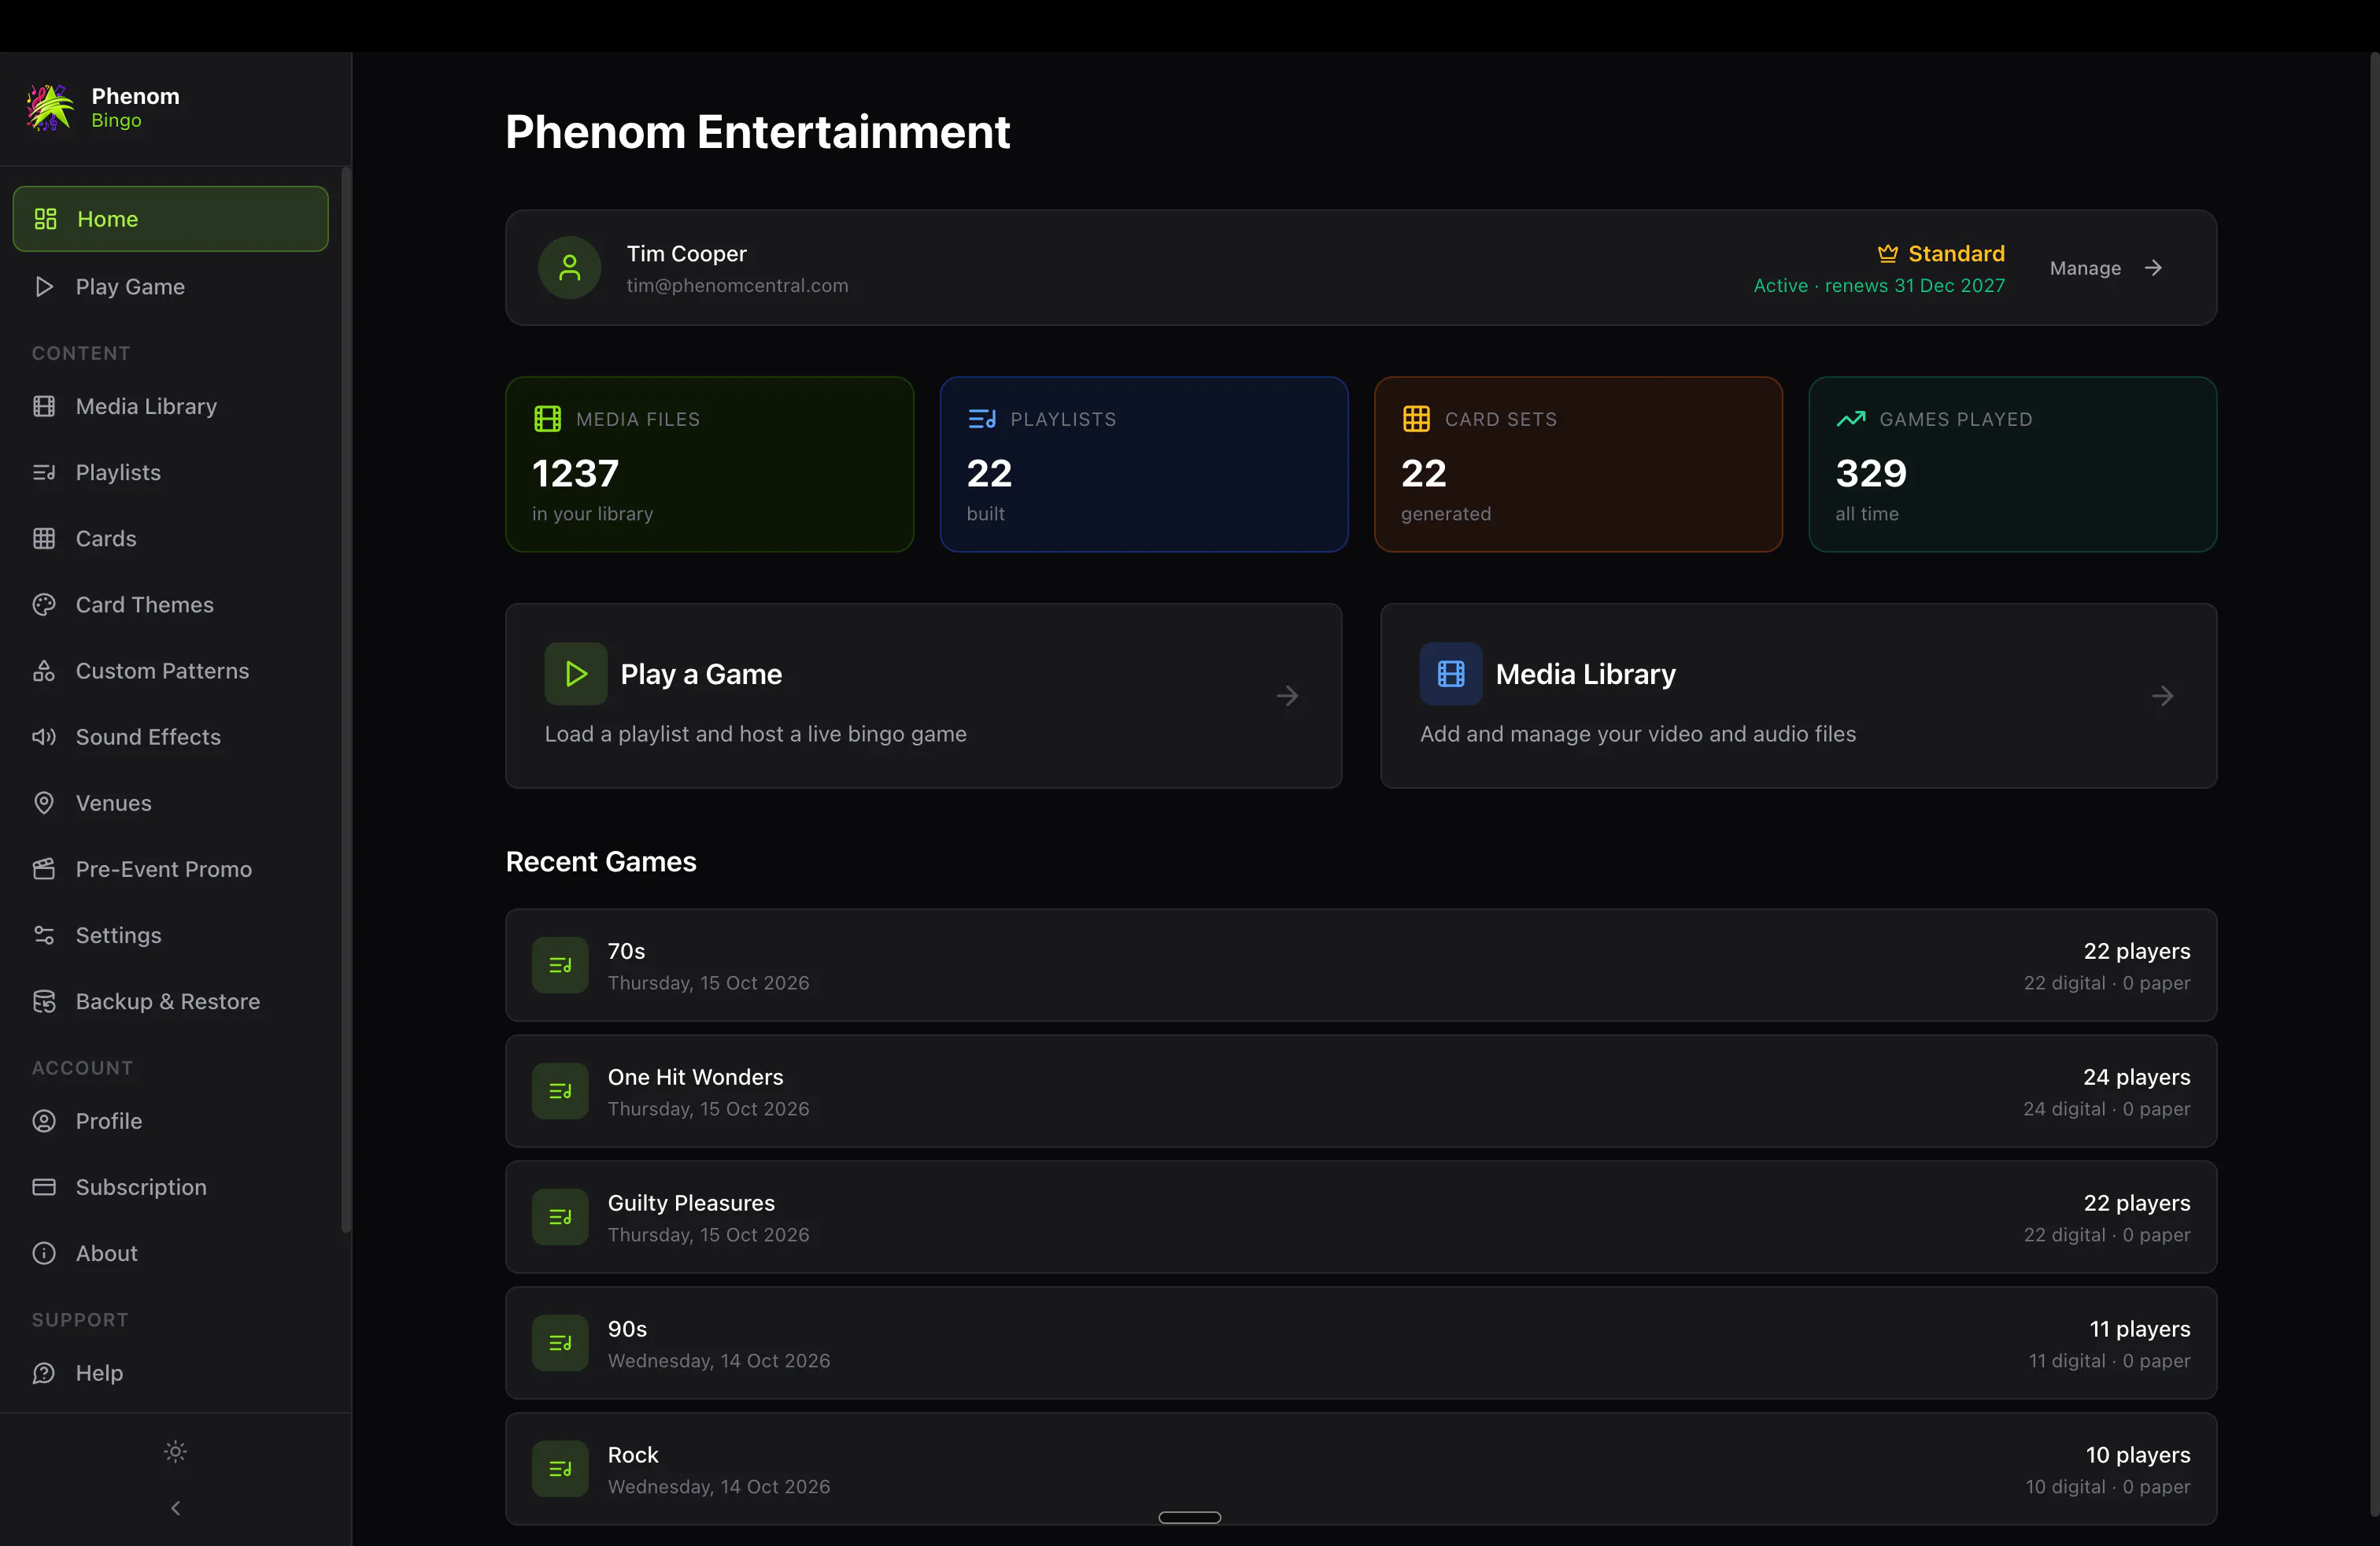
Task: Click the sidebar vertical scrollbar
Action: (346, 700)
